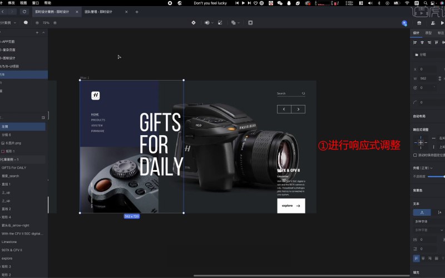Click the diamond component icon in the toolbar
445x278 pixels.
[x=194, y=23]
